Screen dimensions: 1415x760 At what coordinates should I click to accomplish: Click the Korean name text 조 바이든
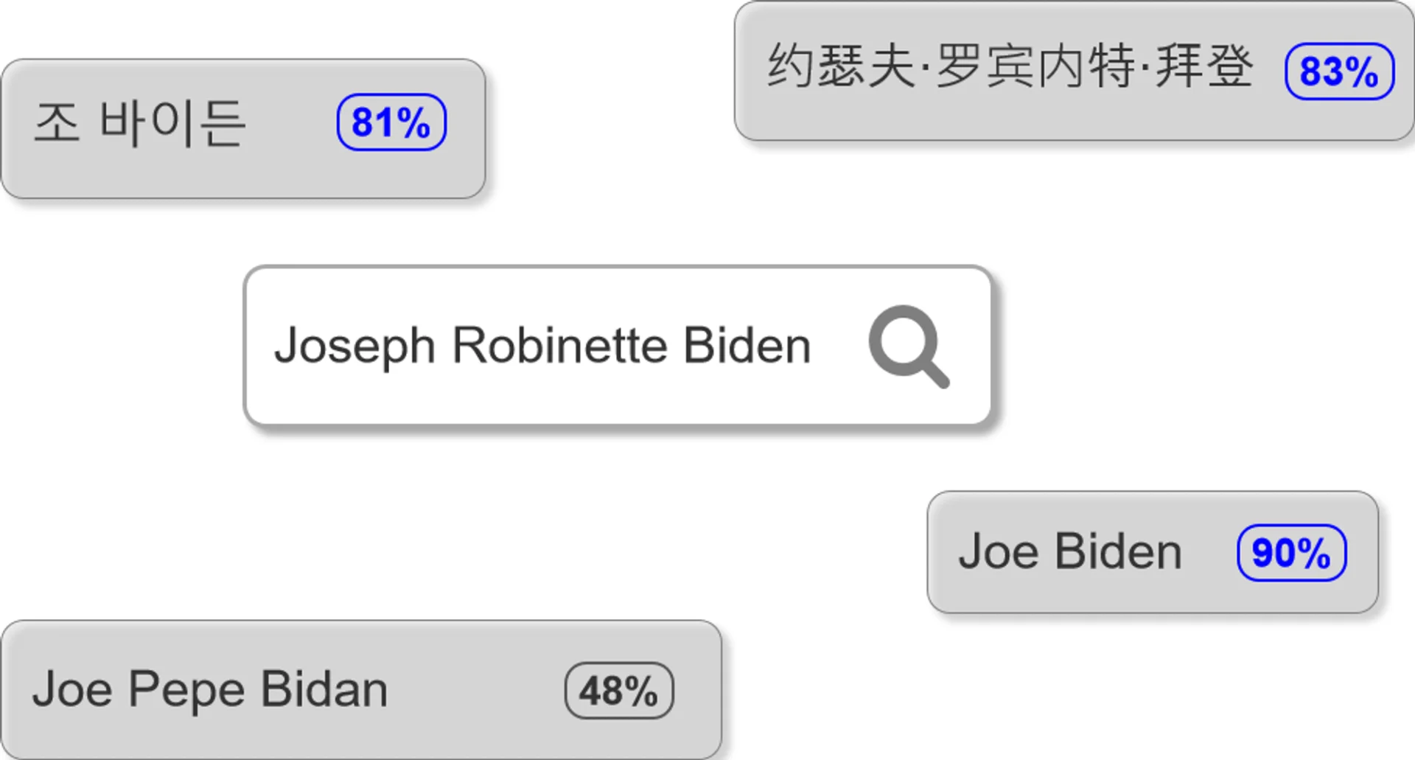click(x=140, y=123)
